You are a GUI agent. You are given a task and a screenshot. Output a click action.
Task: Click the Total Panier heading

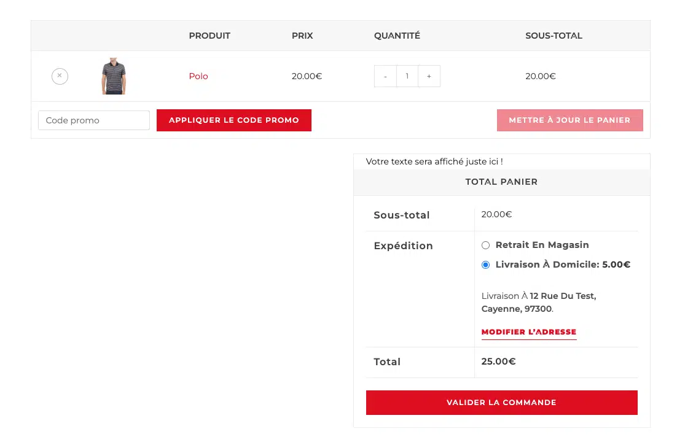501,182
